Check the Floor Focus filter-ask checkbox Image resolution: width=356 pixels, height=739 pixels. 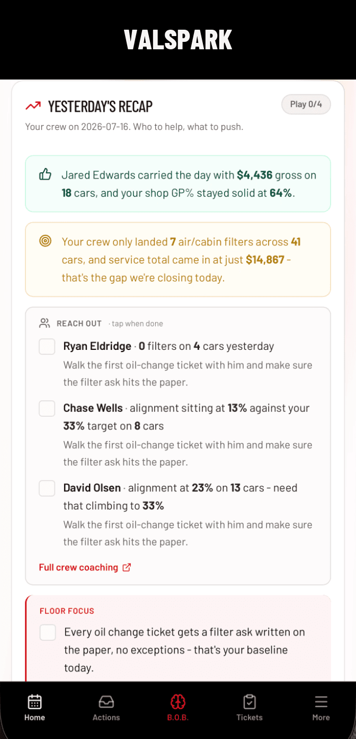click(x=48, y=632)
